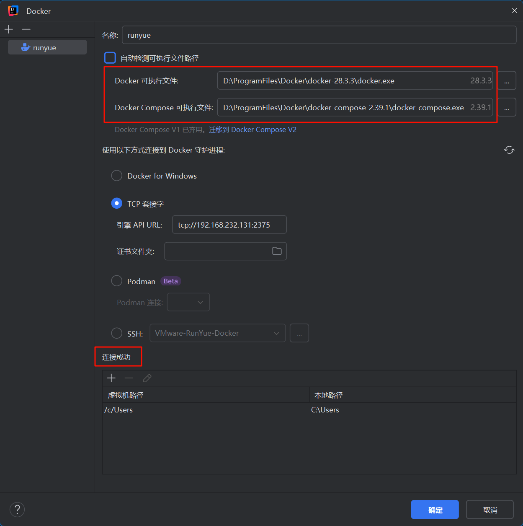Viewport: 523px width, 526px height.
Task: Confirm settings with the 确定 button
Action: coord(435,510)
